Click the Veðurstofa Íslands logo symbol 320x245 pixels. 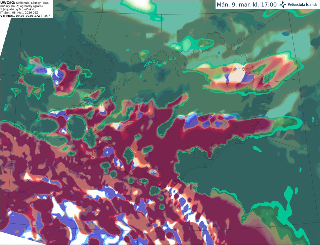(283, 5)
